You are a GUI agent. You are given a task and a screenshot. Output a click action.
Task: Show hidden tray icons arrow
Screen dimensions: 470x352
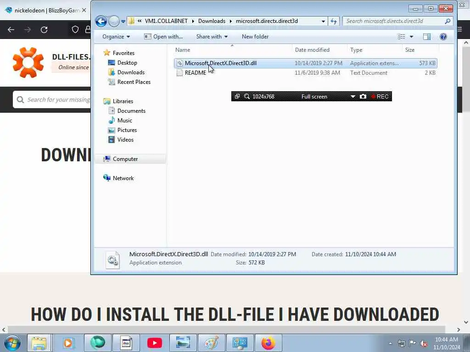coord(390,344)
